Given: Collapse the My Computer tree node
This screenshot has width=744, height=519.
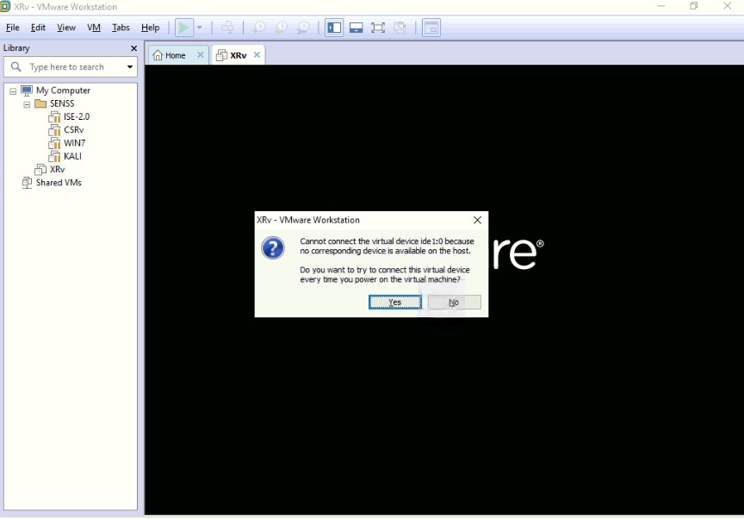Looking at the screenshot, I should [x=11, y=90].
